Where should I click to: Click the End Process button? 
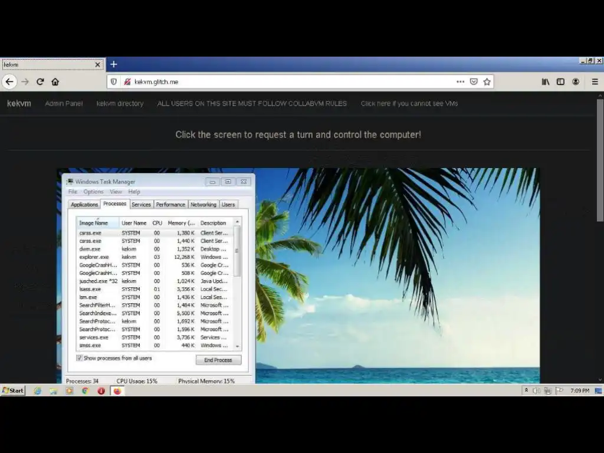(218, 360)
